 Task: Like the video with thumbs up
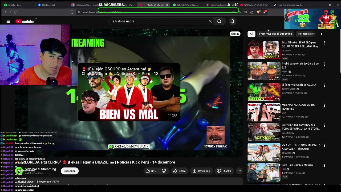click(x=151, y=171)
